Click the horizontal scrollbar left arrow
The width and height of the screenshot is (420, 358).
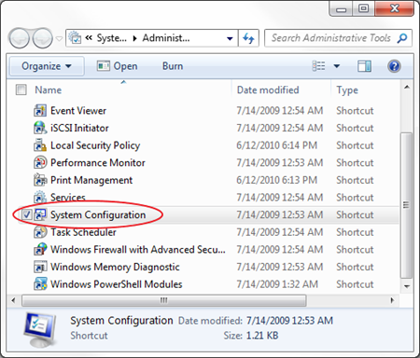pyautogui.click(x=13, y=300)
